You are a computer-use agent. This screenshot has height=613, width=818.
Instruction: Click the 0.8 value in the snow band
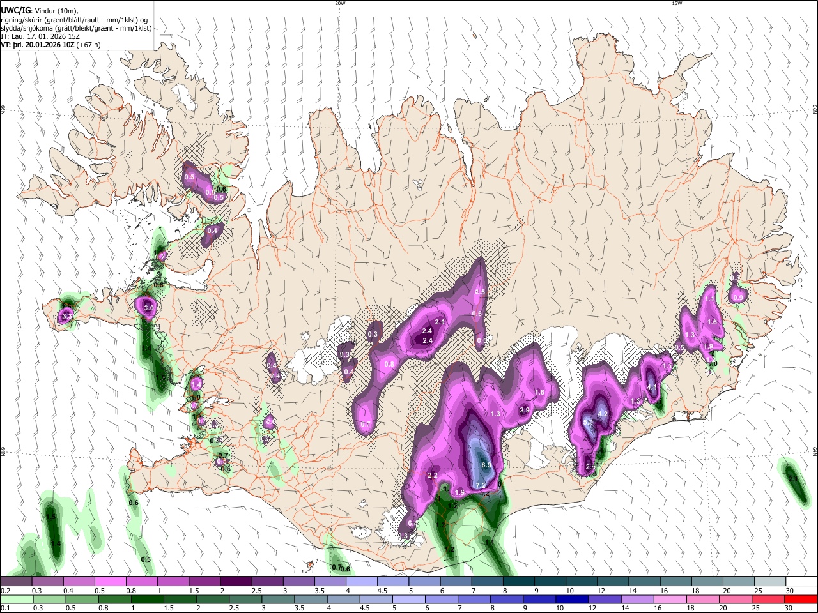coord(389,364)
